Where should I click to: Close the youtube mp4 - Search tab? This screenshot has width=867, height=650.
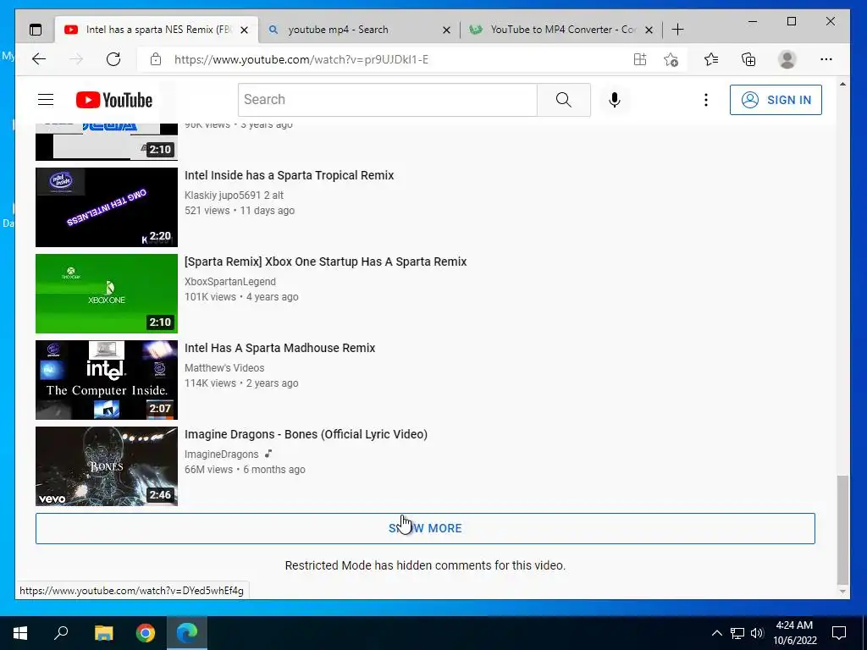[446, 30]
